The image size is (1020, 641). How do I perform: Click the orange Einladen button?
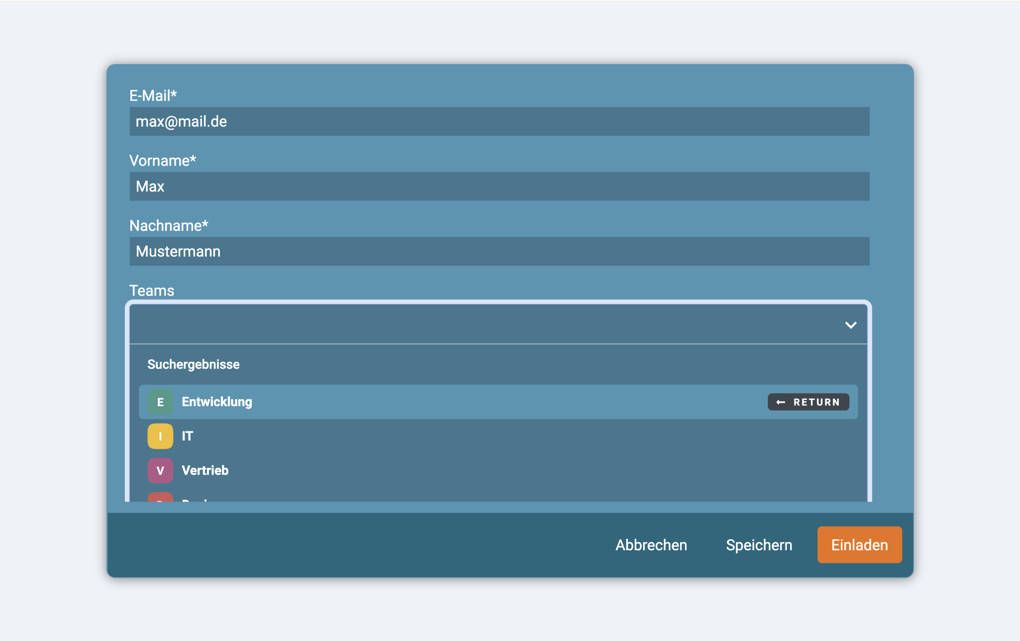pyautogui.click(x=860, y=545)
